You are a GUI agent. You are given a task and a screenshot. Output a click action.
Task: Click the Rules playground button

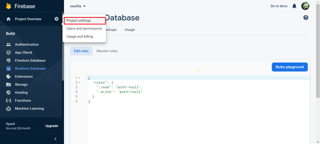pos(290,67)
